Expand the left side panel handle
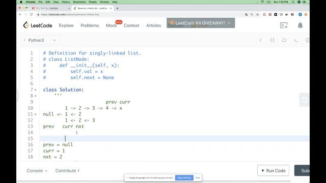 click(18, 96)
